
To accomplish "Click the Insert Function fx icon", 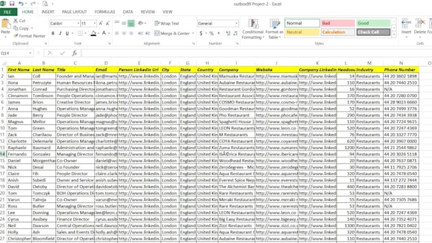I will click(74, 53).
